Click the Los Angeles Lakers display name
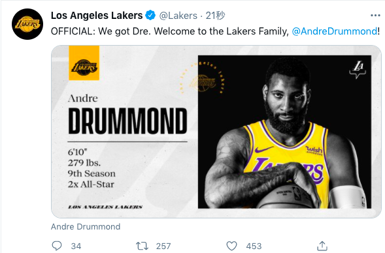Image resolution: width=385 pixels, height=253 pixels. (x=97, y=16)
